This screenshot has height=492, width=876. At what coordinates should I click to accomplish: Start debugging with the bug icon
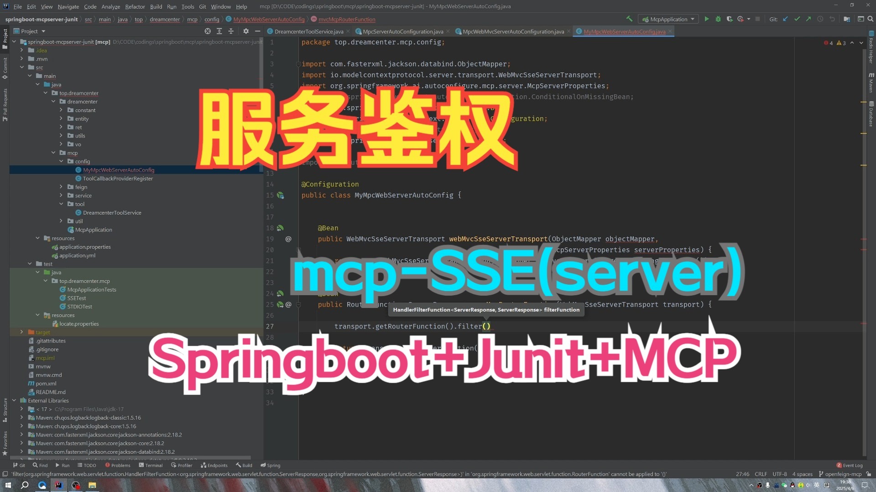[718, 19]
